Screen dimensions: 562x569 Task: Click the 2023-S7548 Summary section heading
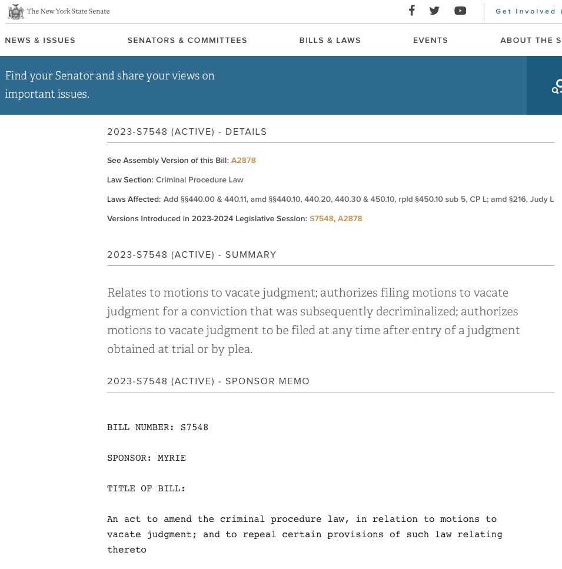[191, 255]
